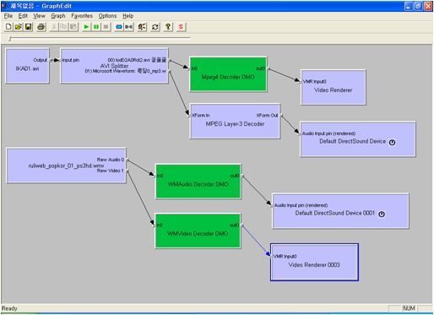Click the speaker-like icon left of refresh
The image size is (434, 315).
142,27
